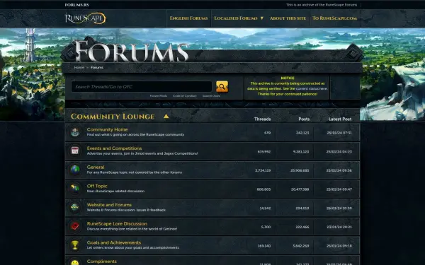Open the Localised Forums dropdown arrow
The image size is (425, 265).
click(x=262, y=18)
